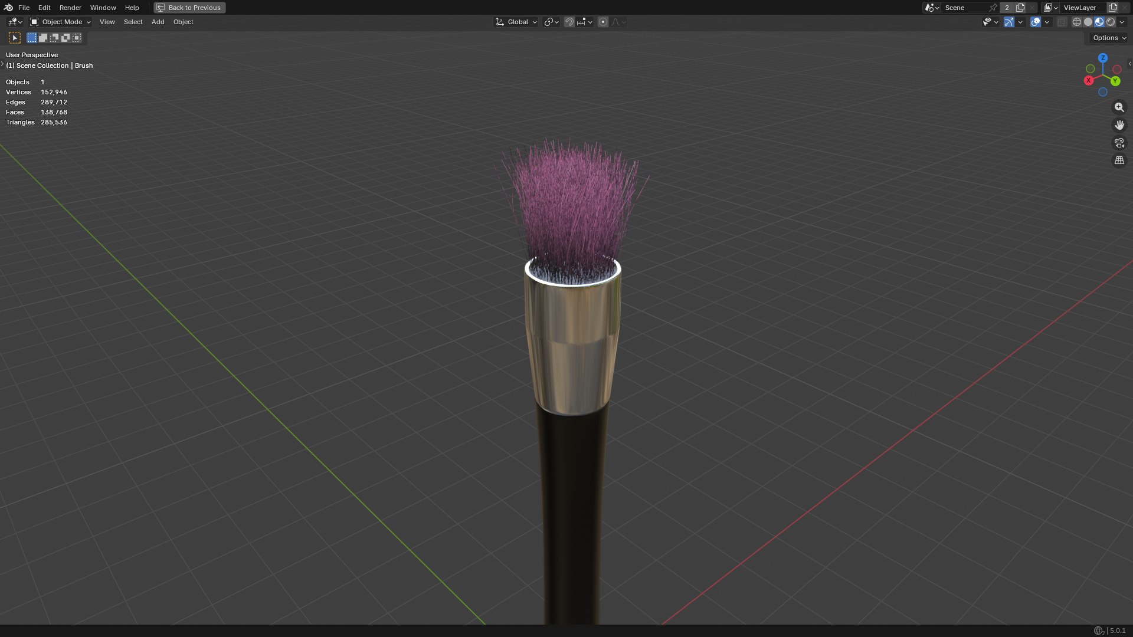Toggle the camera view icon
1133x637 pixels.
tap(1119, 143)
